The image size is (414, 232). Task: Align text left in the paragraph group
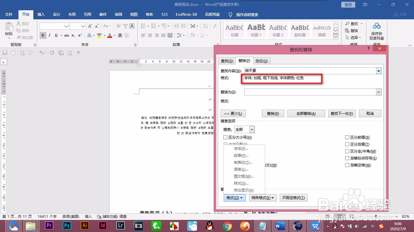pos(143,35)
